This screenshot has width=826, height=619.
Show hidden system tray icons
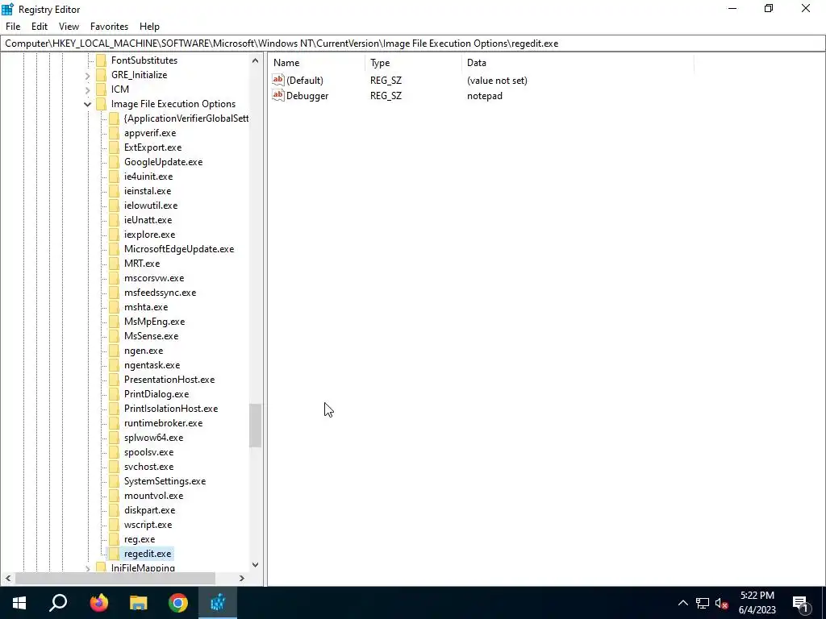tap(682, 603)
